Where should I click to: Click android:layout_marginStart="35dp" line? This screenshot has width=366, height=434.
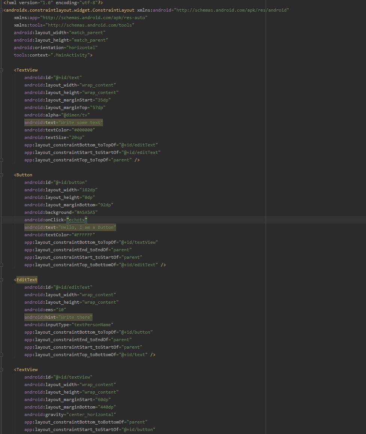[67, 100]
